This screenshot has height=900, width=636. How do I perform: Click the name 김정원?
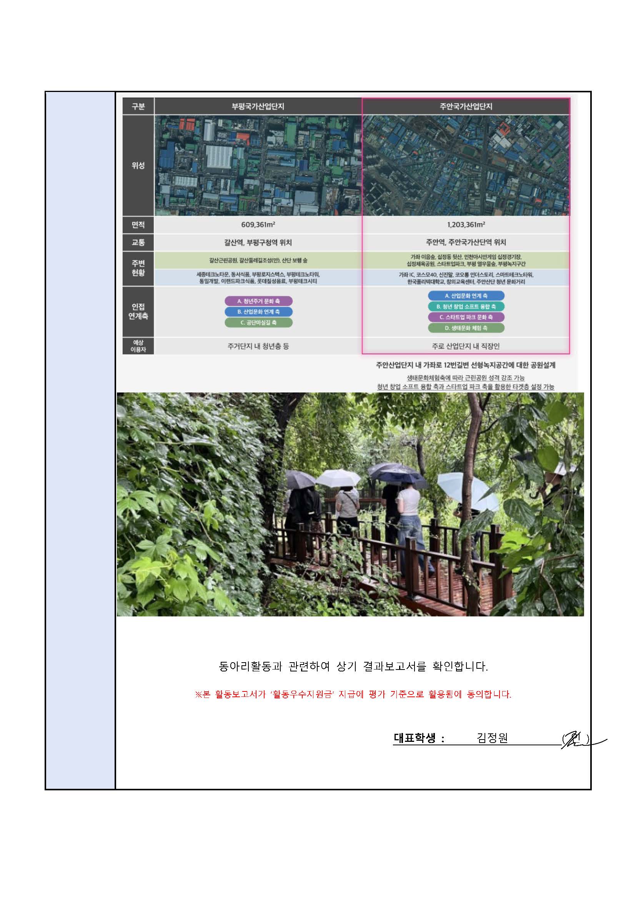pyautogui.click(x=492, y=738)
